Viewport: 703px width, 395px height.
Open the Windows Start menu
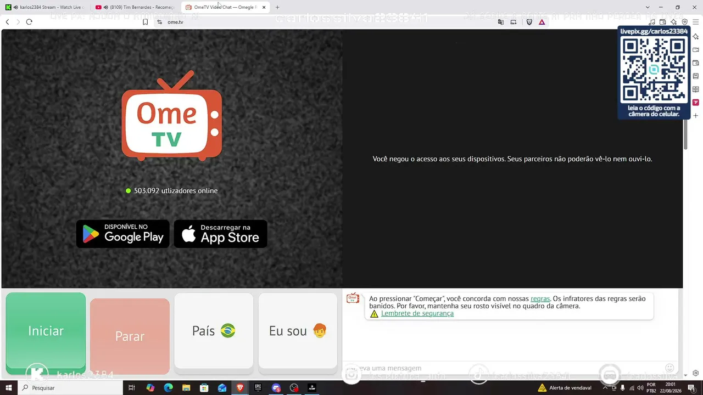tap(8, 388)
